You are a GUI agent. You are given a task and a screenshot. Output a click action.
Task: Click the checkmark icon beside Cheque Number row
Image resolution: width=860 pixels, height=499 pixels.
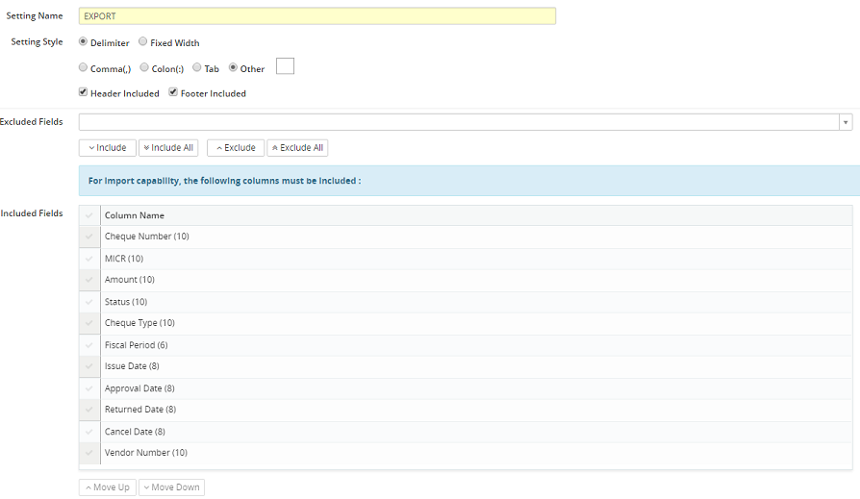pos(89,237)
